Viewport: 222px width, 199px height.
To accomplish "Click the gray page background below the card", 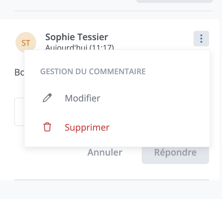I will tap(111, 190).
